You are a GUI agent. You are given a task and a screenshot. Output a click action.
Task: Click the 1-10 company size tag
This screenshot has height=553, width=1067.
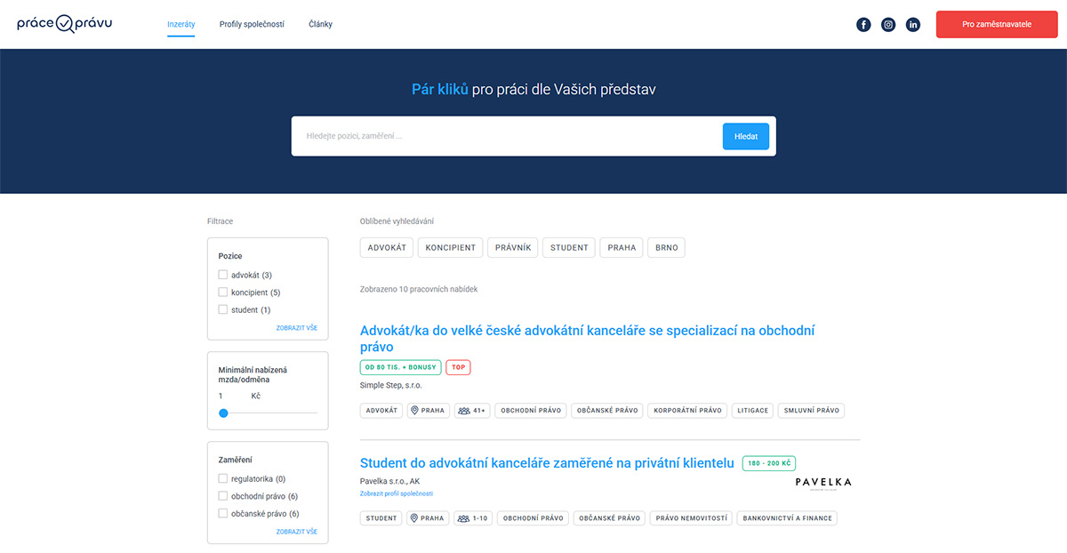(x=472, y=518)
